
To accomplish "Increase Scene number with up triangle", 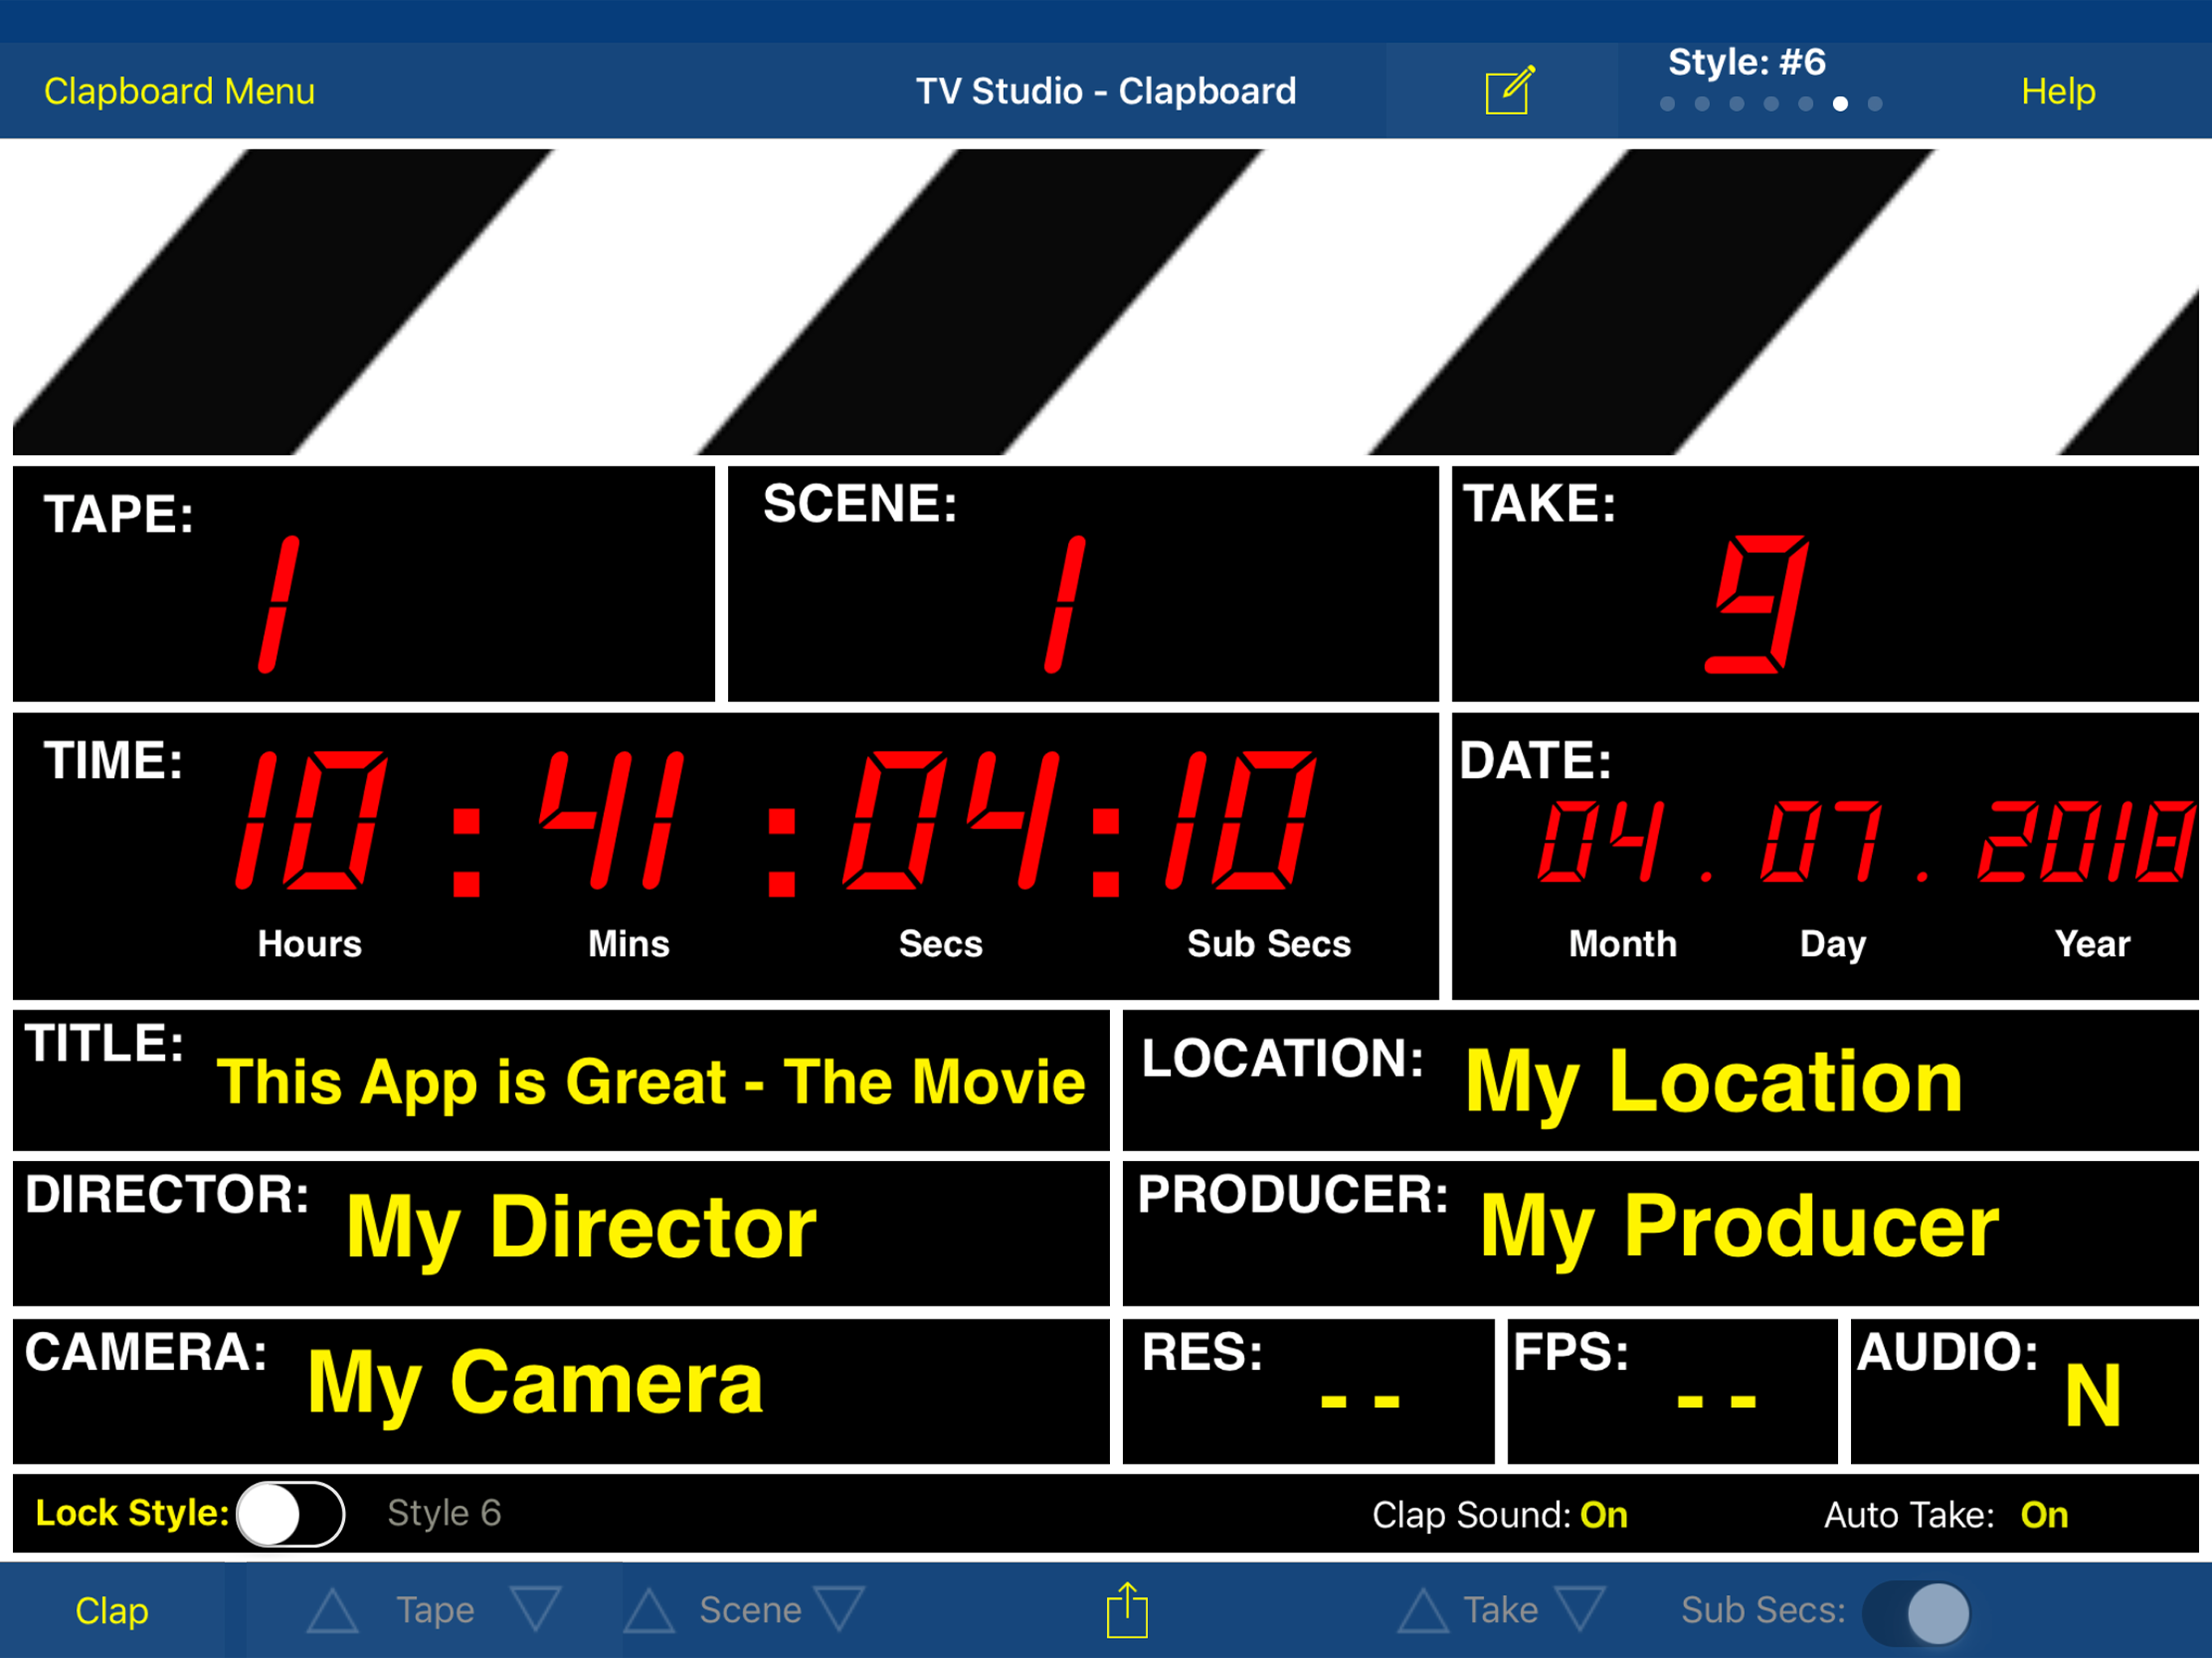I will click(650, 1610).
